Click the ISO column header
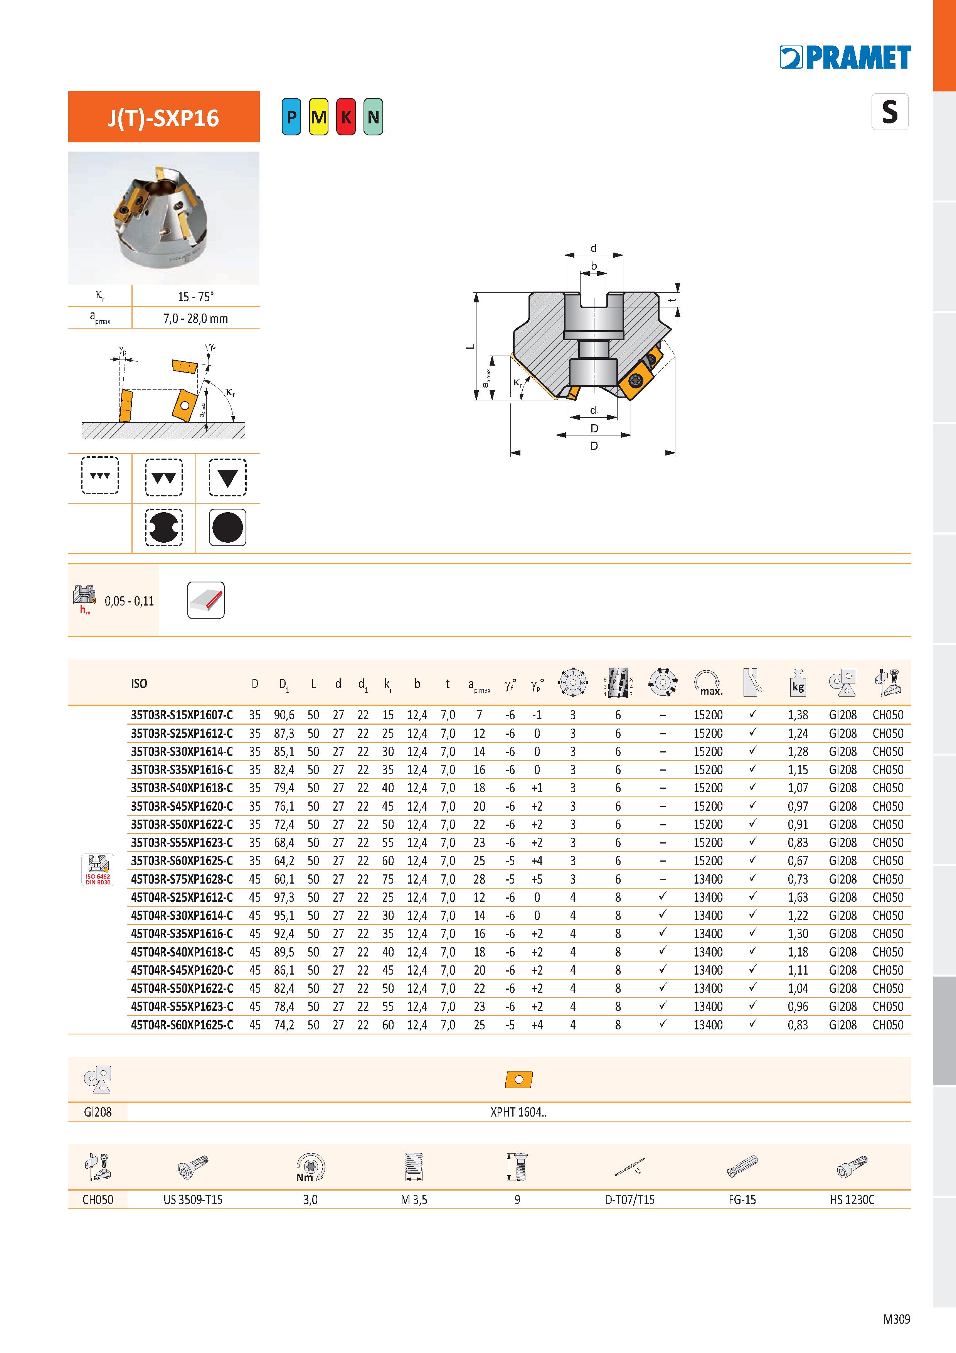 (139, 683)
